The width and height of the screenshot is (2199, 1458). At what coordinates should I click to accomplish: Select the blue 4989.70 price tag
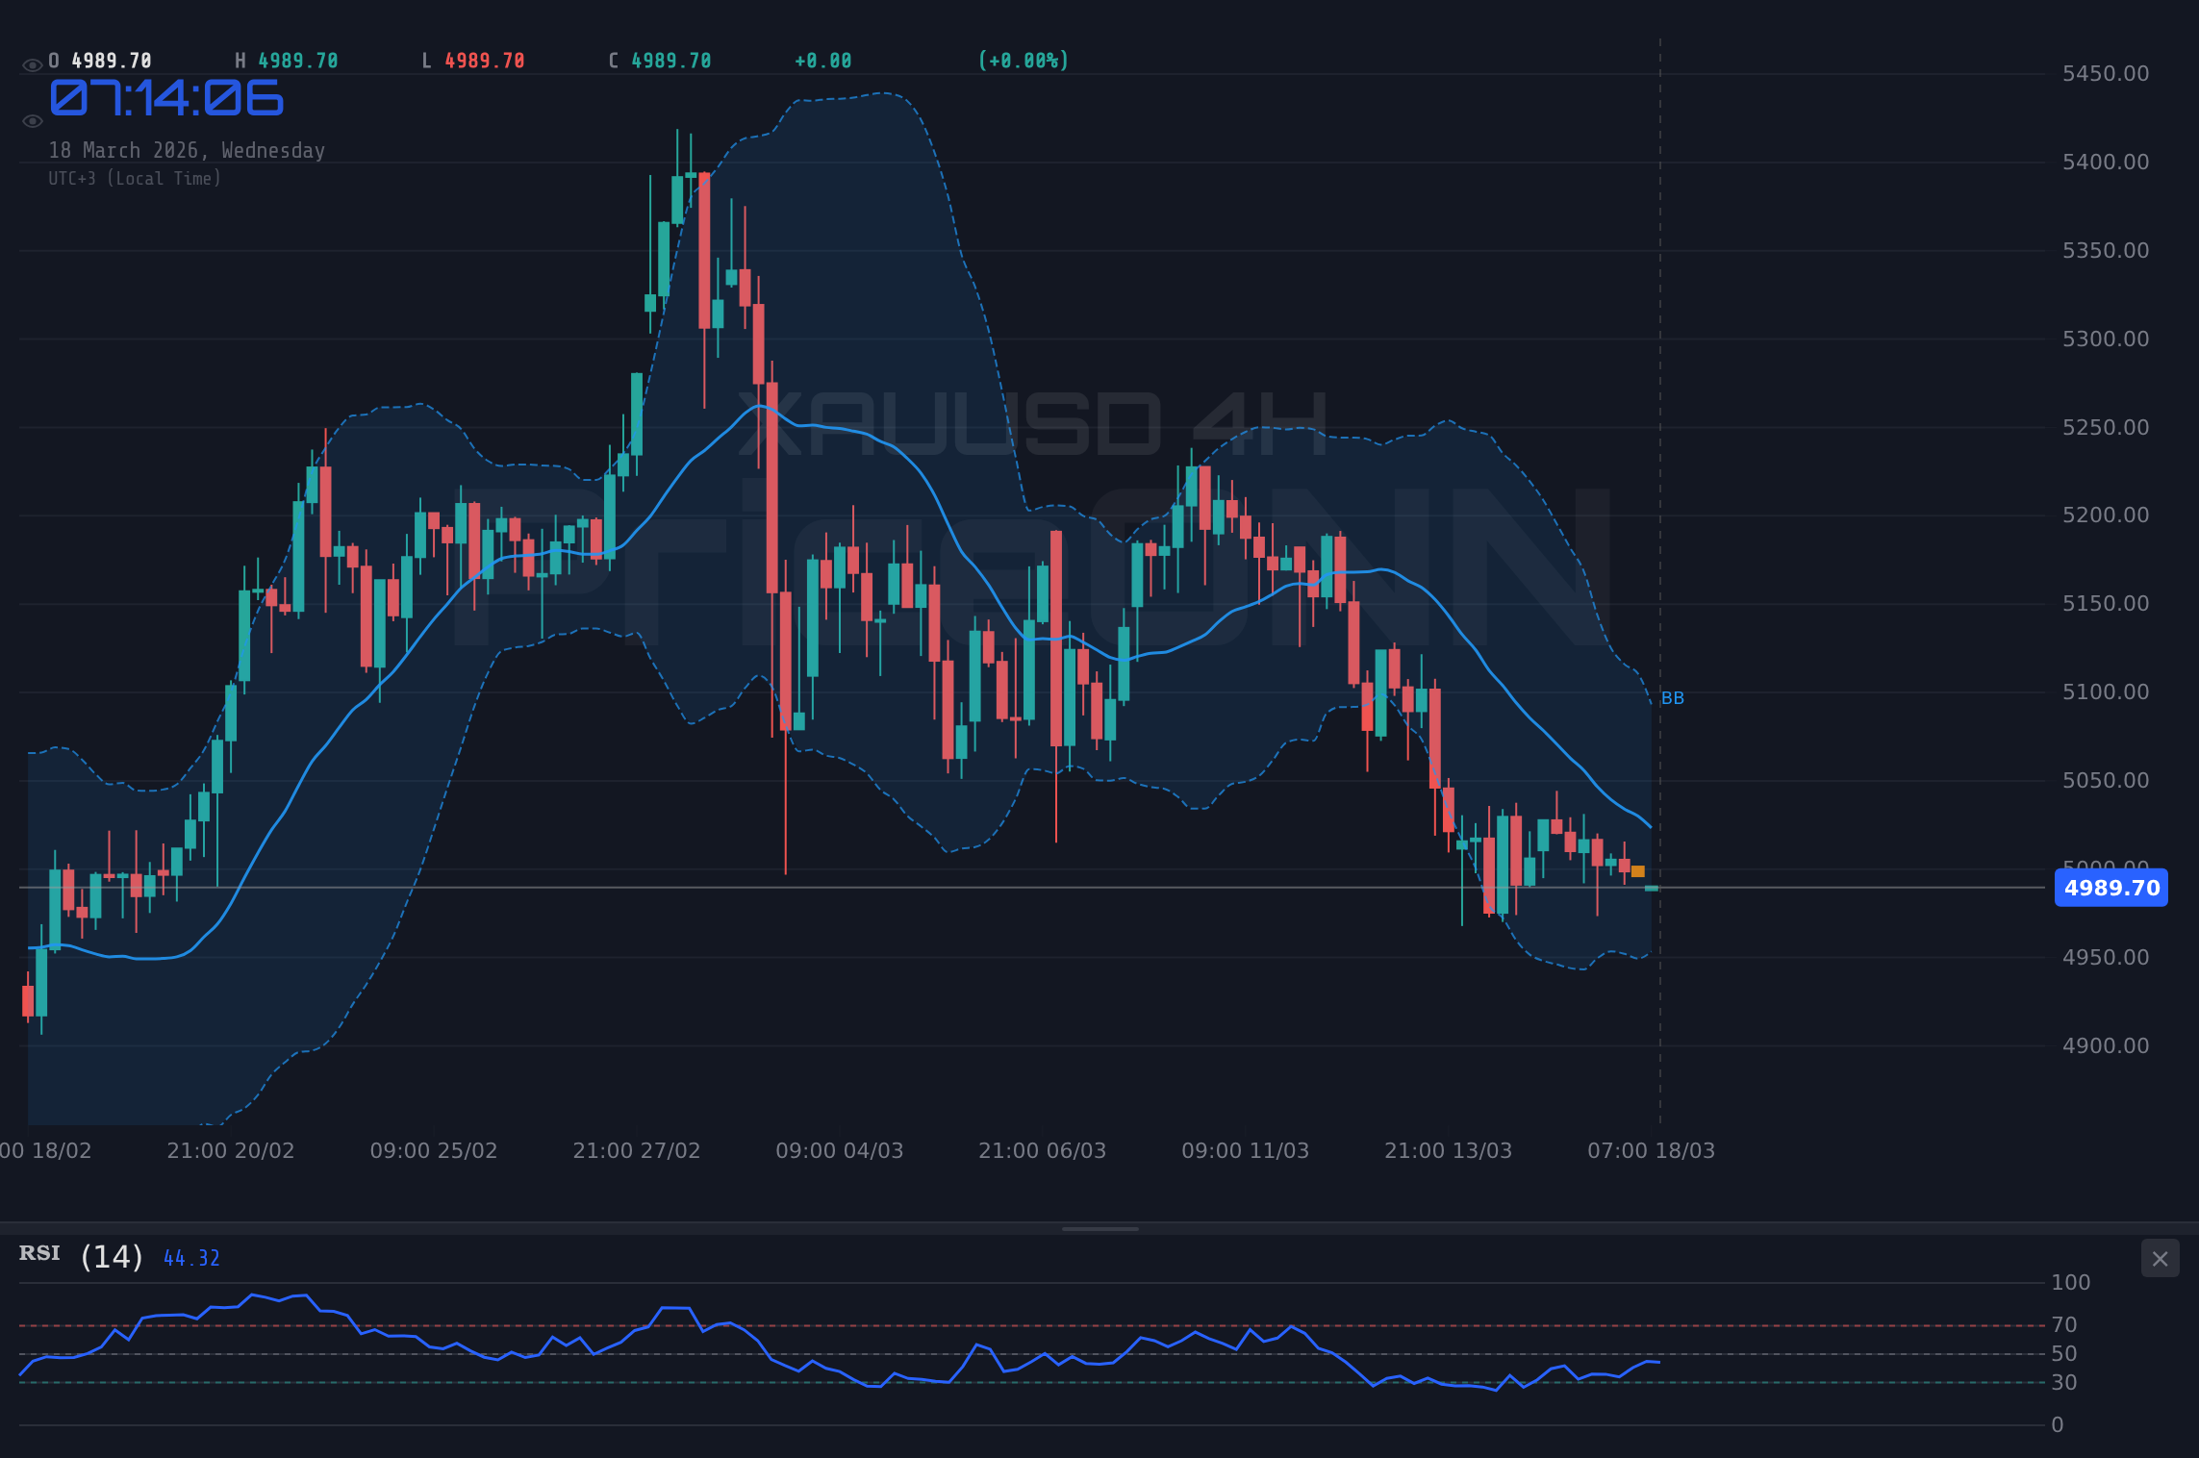coord(2111,890)
